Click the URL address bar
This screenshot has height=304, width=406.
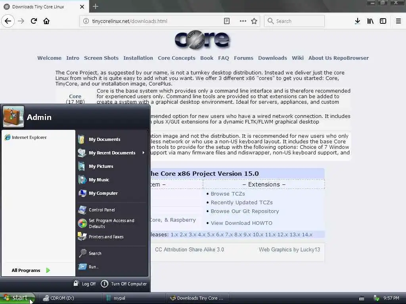coord(170,21)
